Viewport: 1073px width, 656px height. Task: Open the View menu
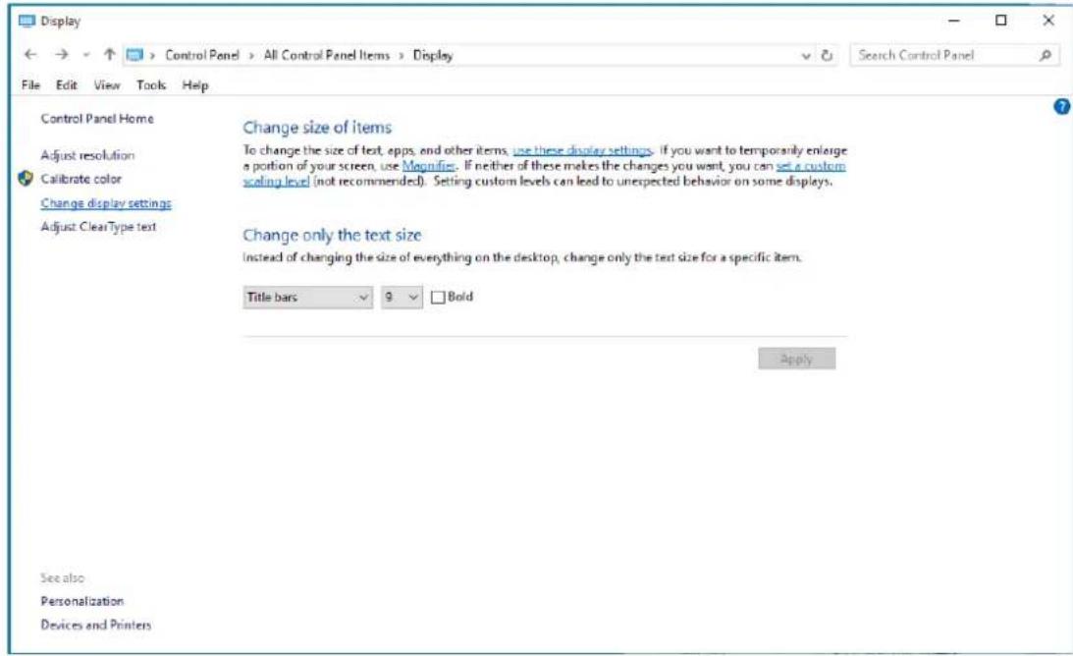[x=112, y=85]
